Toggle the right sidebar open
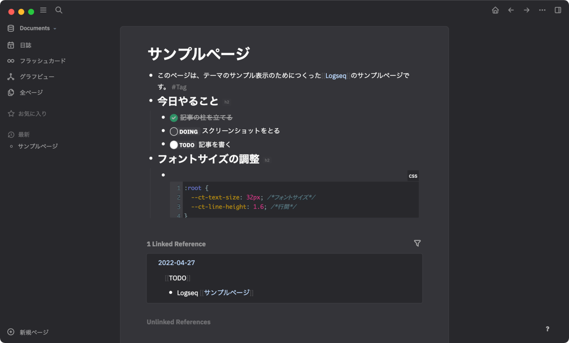 tap(558, 10)
